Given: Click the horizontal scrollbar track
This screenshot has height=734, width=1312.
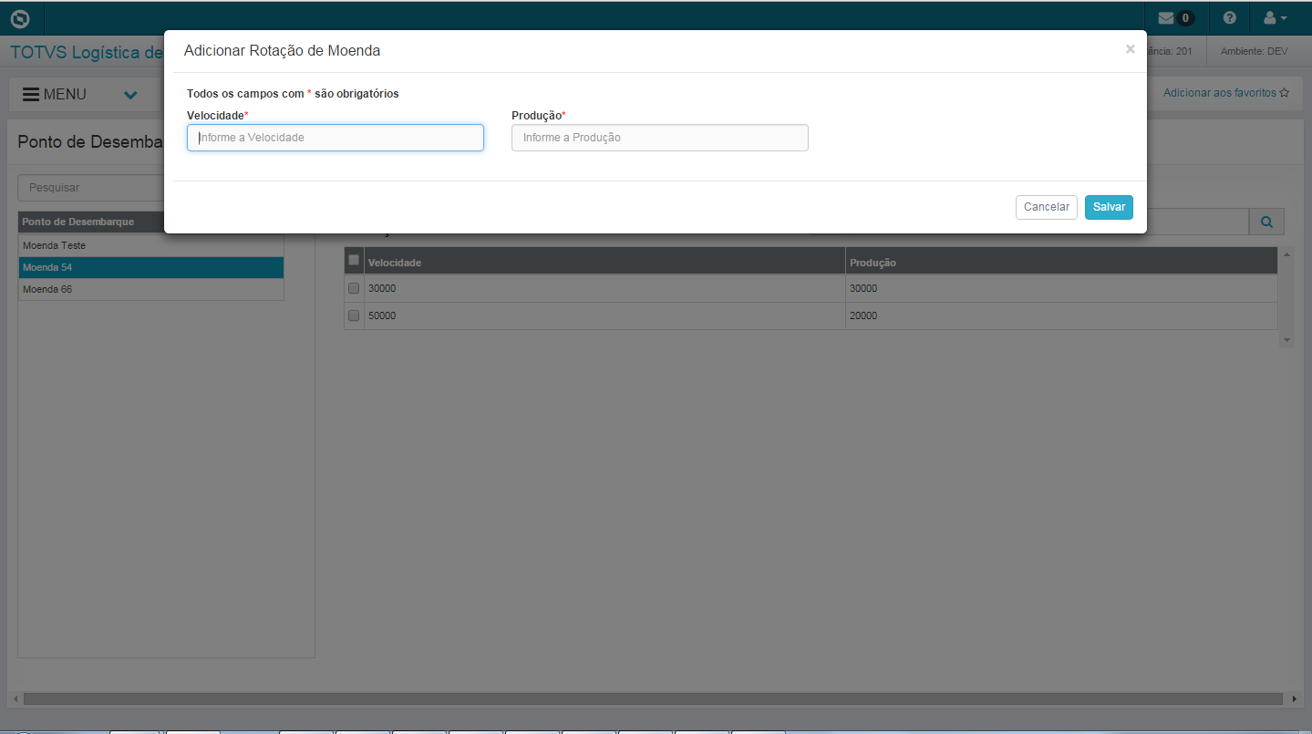Looking at the screenshot, I should 653,699.
